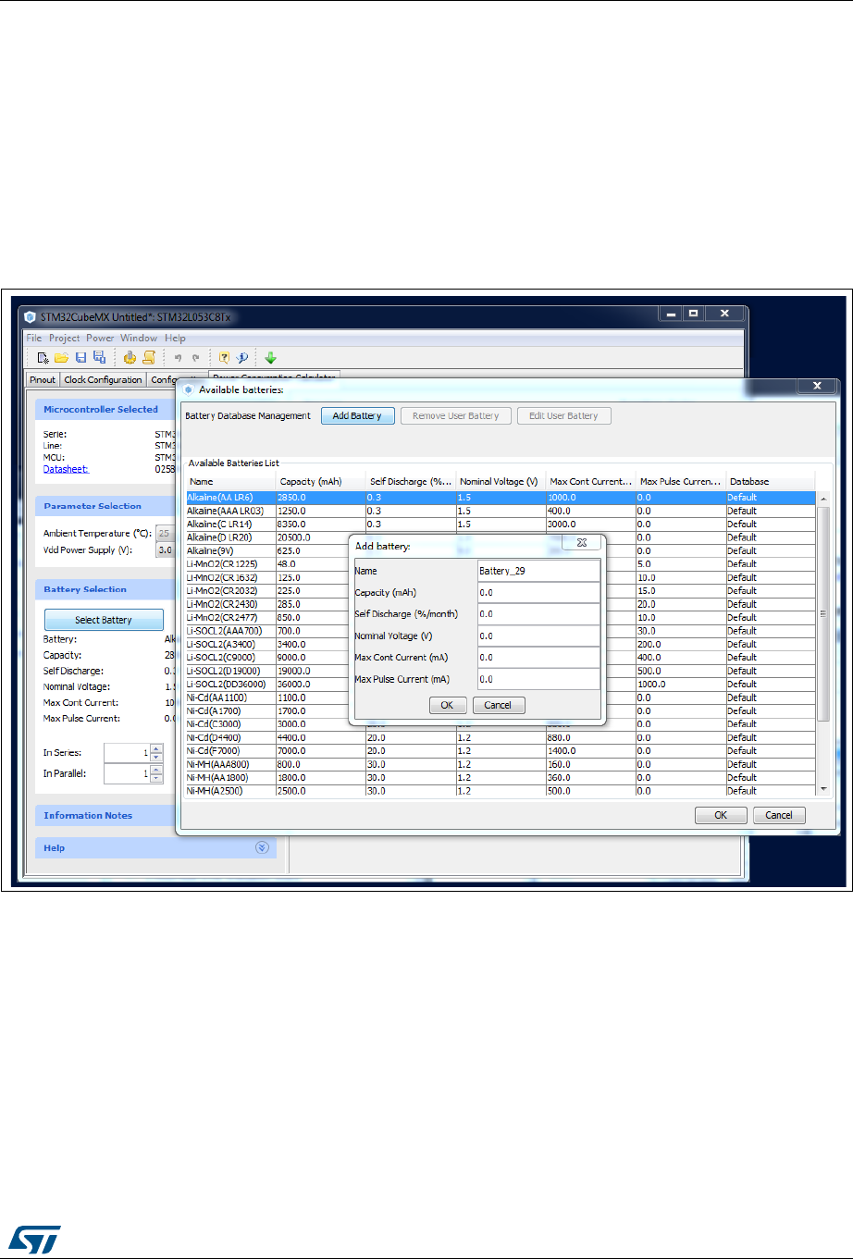
Task: Close the Available batteries window
Action: [x=817, y=386]
